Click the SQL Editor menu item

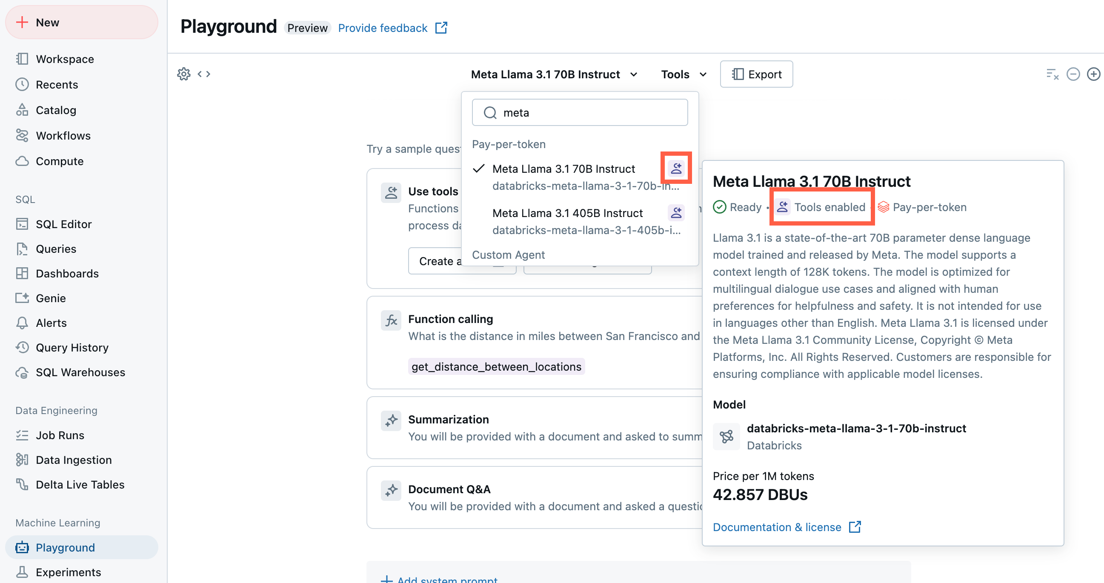pyautogui.click(x=63, y=224)
